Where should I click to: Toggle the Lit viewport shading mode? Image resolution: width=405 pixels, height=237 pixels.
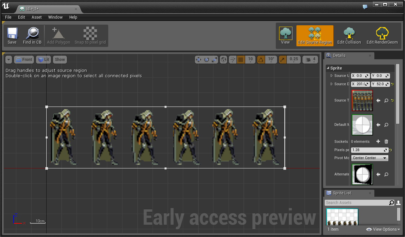pos(43,59)
